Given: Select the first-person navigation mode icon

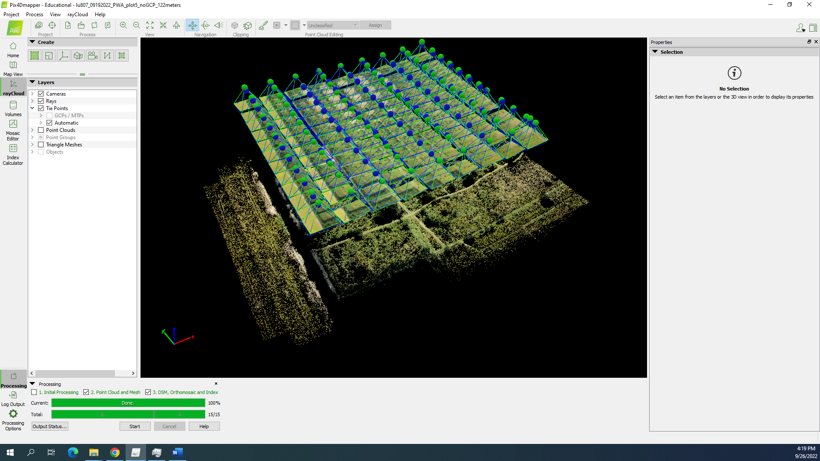Looking at the screenshot, I should click(219, 25).
